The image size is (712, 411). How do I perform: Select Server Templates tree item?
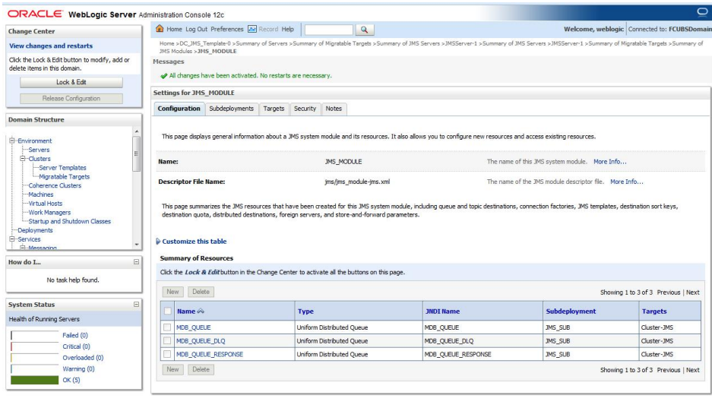click(x=62, y=168)
